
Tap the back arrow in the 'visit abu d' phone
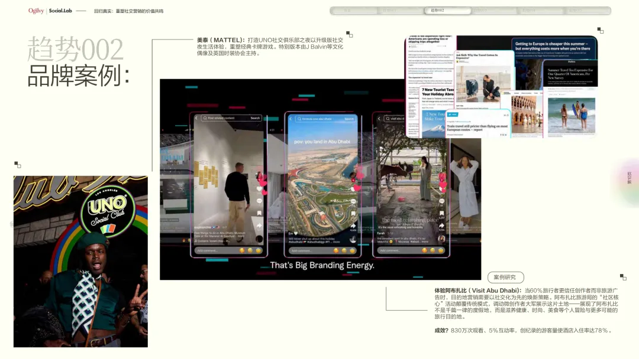379,119
